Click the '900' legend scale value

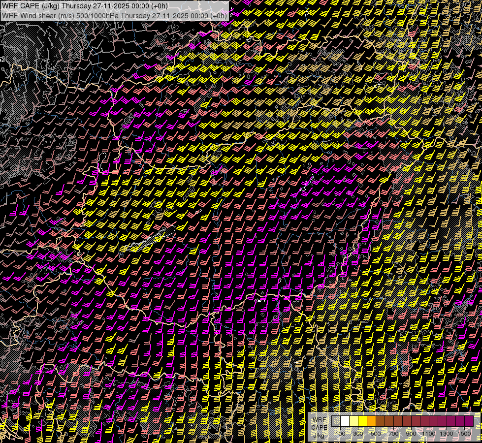pyautogui.click(x=411, y=434)
